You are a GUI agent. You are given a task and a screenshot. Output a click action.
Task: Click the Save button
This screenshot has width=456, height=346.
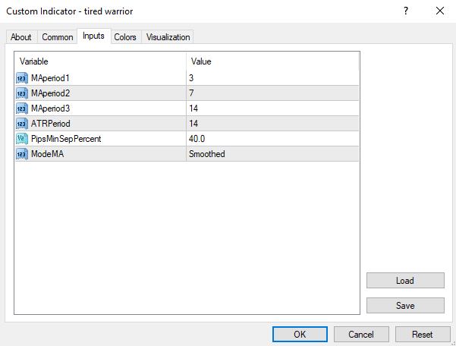coord(405,306)
